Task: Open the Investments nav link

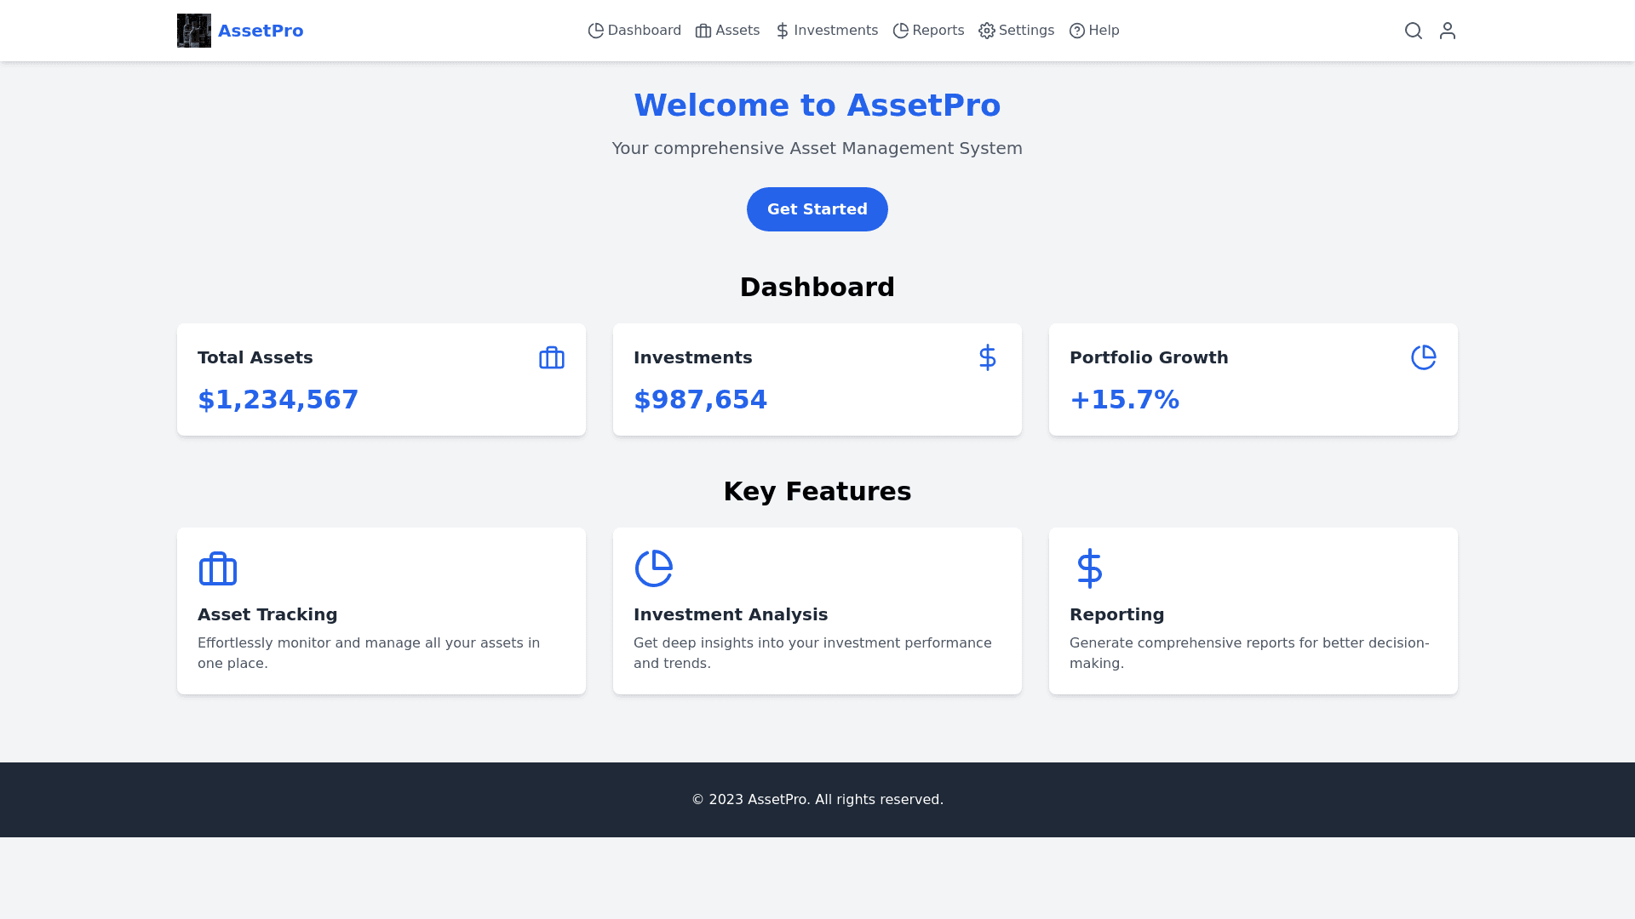Action: 826,31
